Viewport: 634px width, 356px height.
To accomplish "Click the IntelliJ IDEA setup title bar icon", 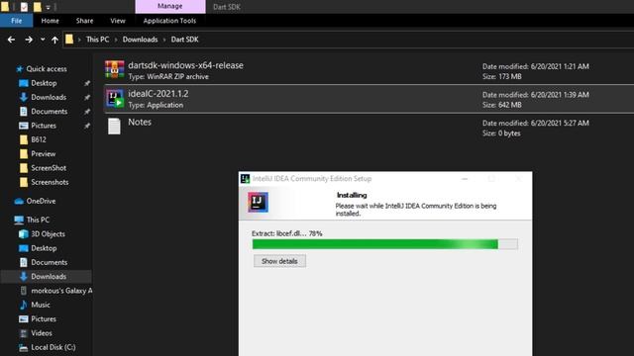I will [x=245, y=178].
